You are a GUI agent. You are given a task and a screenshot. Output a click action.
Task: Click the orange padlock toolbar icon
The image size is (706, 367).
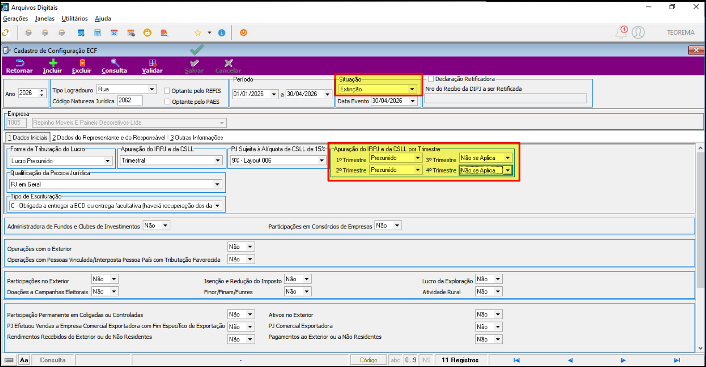[x=147, y=33]
